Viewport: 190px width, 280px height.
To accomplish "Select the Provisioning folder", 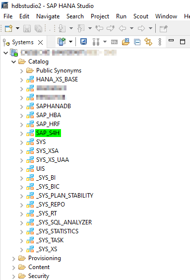I will (x=45, y=258).
